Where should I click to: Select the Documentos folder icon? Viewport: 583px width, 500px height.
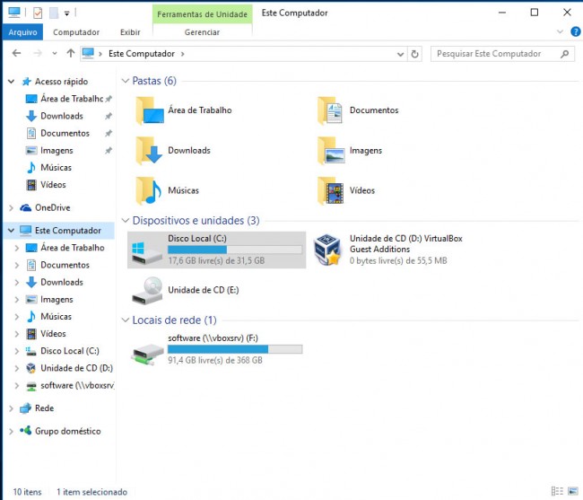click(331, 110)
